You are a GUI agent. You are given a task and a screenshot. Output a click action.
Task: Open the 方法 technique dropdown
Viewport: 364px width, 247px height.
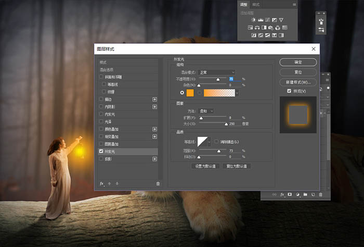pyautogui.click(x=206, y=111)
